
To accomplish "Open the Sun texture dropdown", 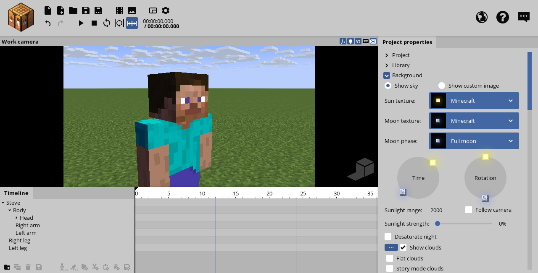I will (x=474, y=101).
